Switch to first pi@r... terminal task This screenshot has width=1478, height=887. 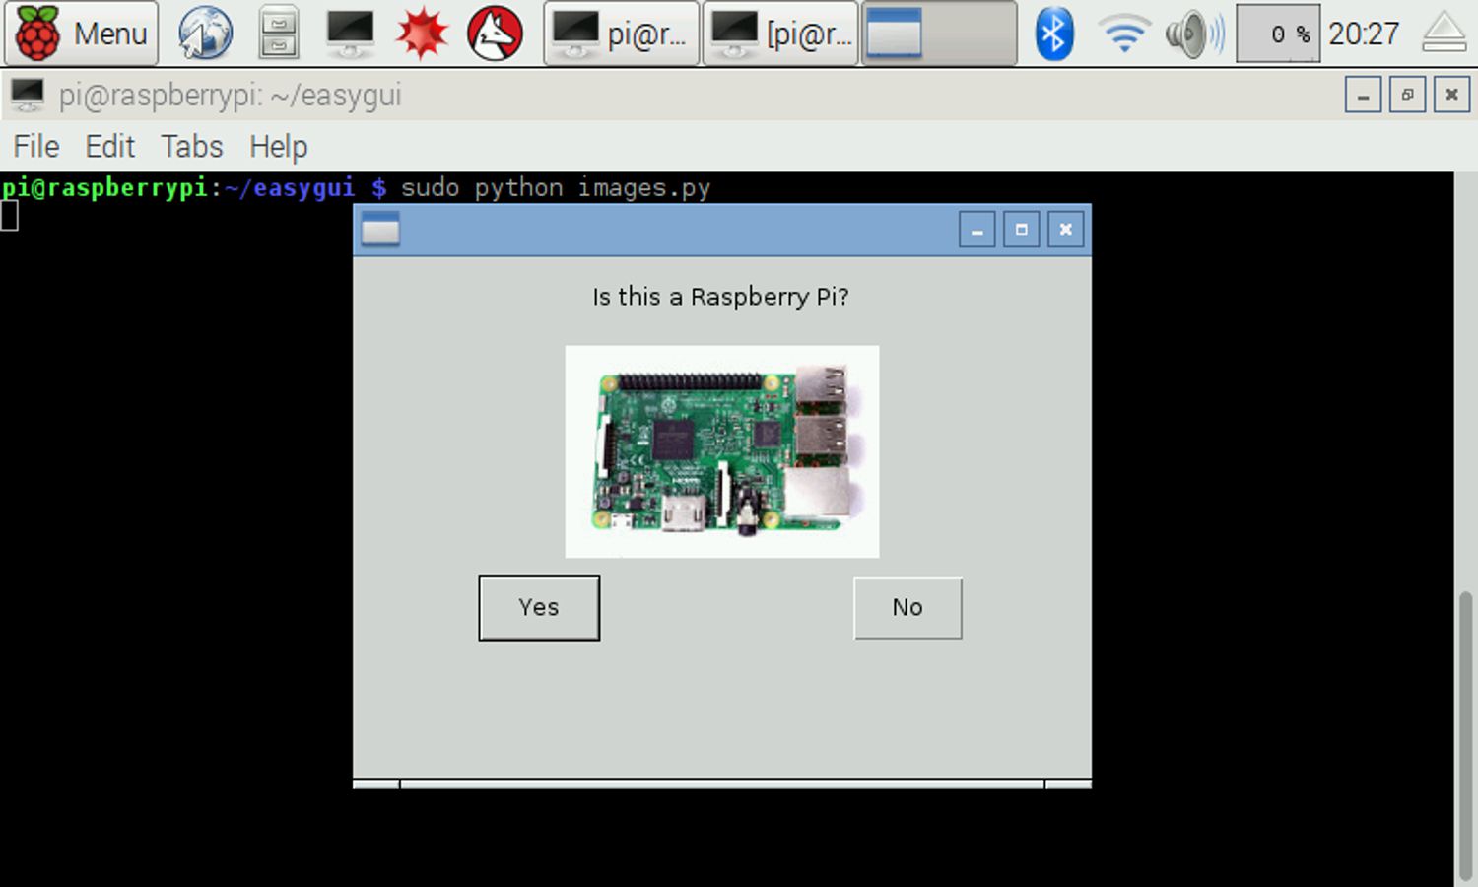[621, 34]
